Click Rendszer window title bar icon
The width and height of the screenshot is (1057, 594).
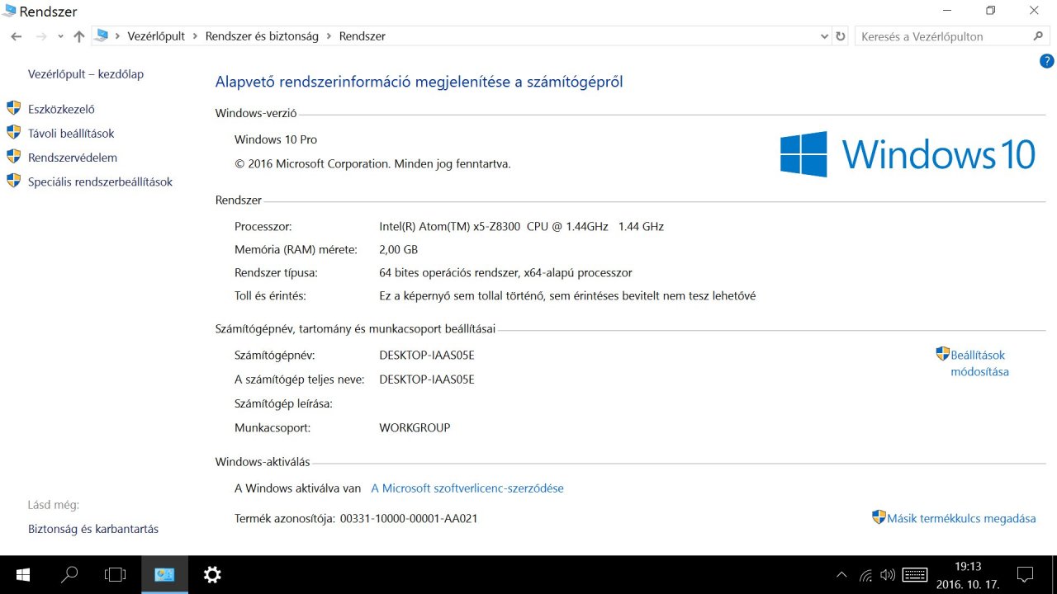point(9,11)
